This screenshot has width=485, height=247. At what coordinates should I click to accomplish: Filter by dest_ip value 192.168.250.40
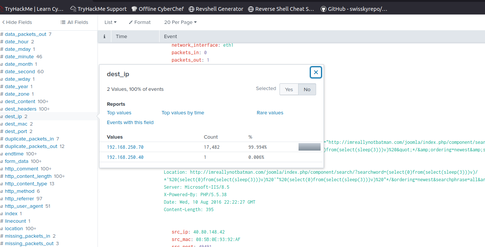tap(125, 157)
